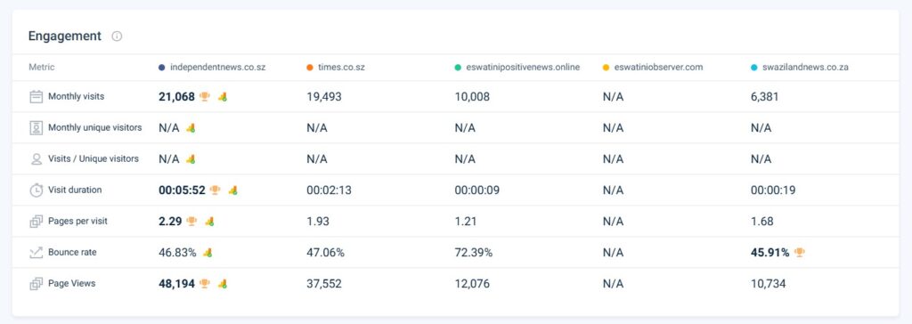The height and width of the screenshot is (324, 912).
Task: Click the chart icon for Bounce rate
Action: click(36, 253)
